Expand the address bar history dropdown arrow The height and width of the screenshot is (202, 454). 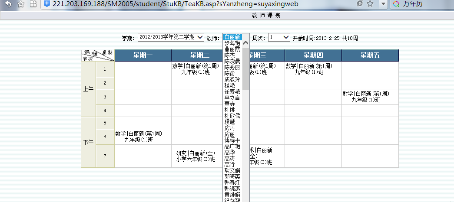pos(383,4)
